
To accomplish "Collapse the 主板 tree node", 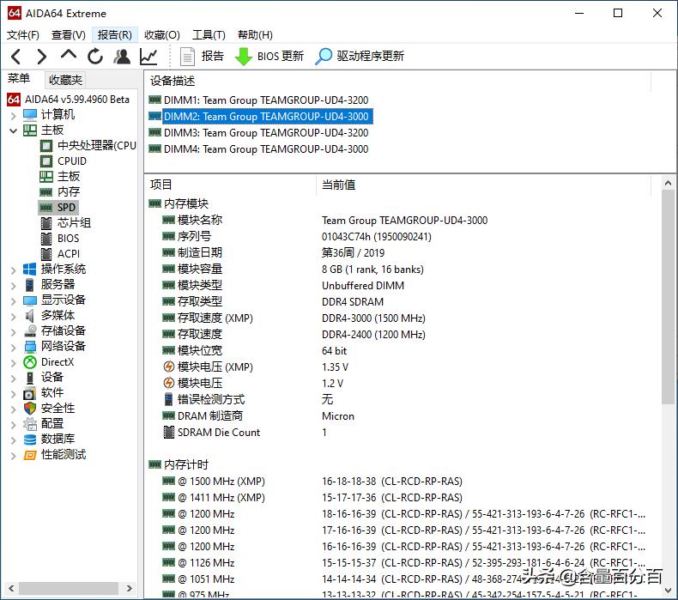I will click(14, 130).
